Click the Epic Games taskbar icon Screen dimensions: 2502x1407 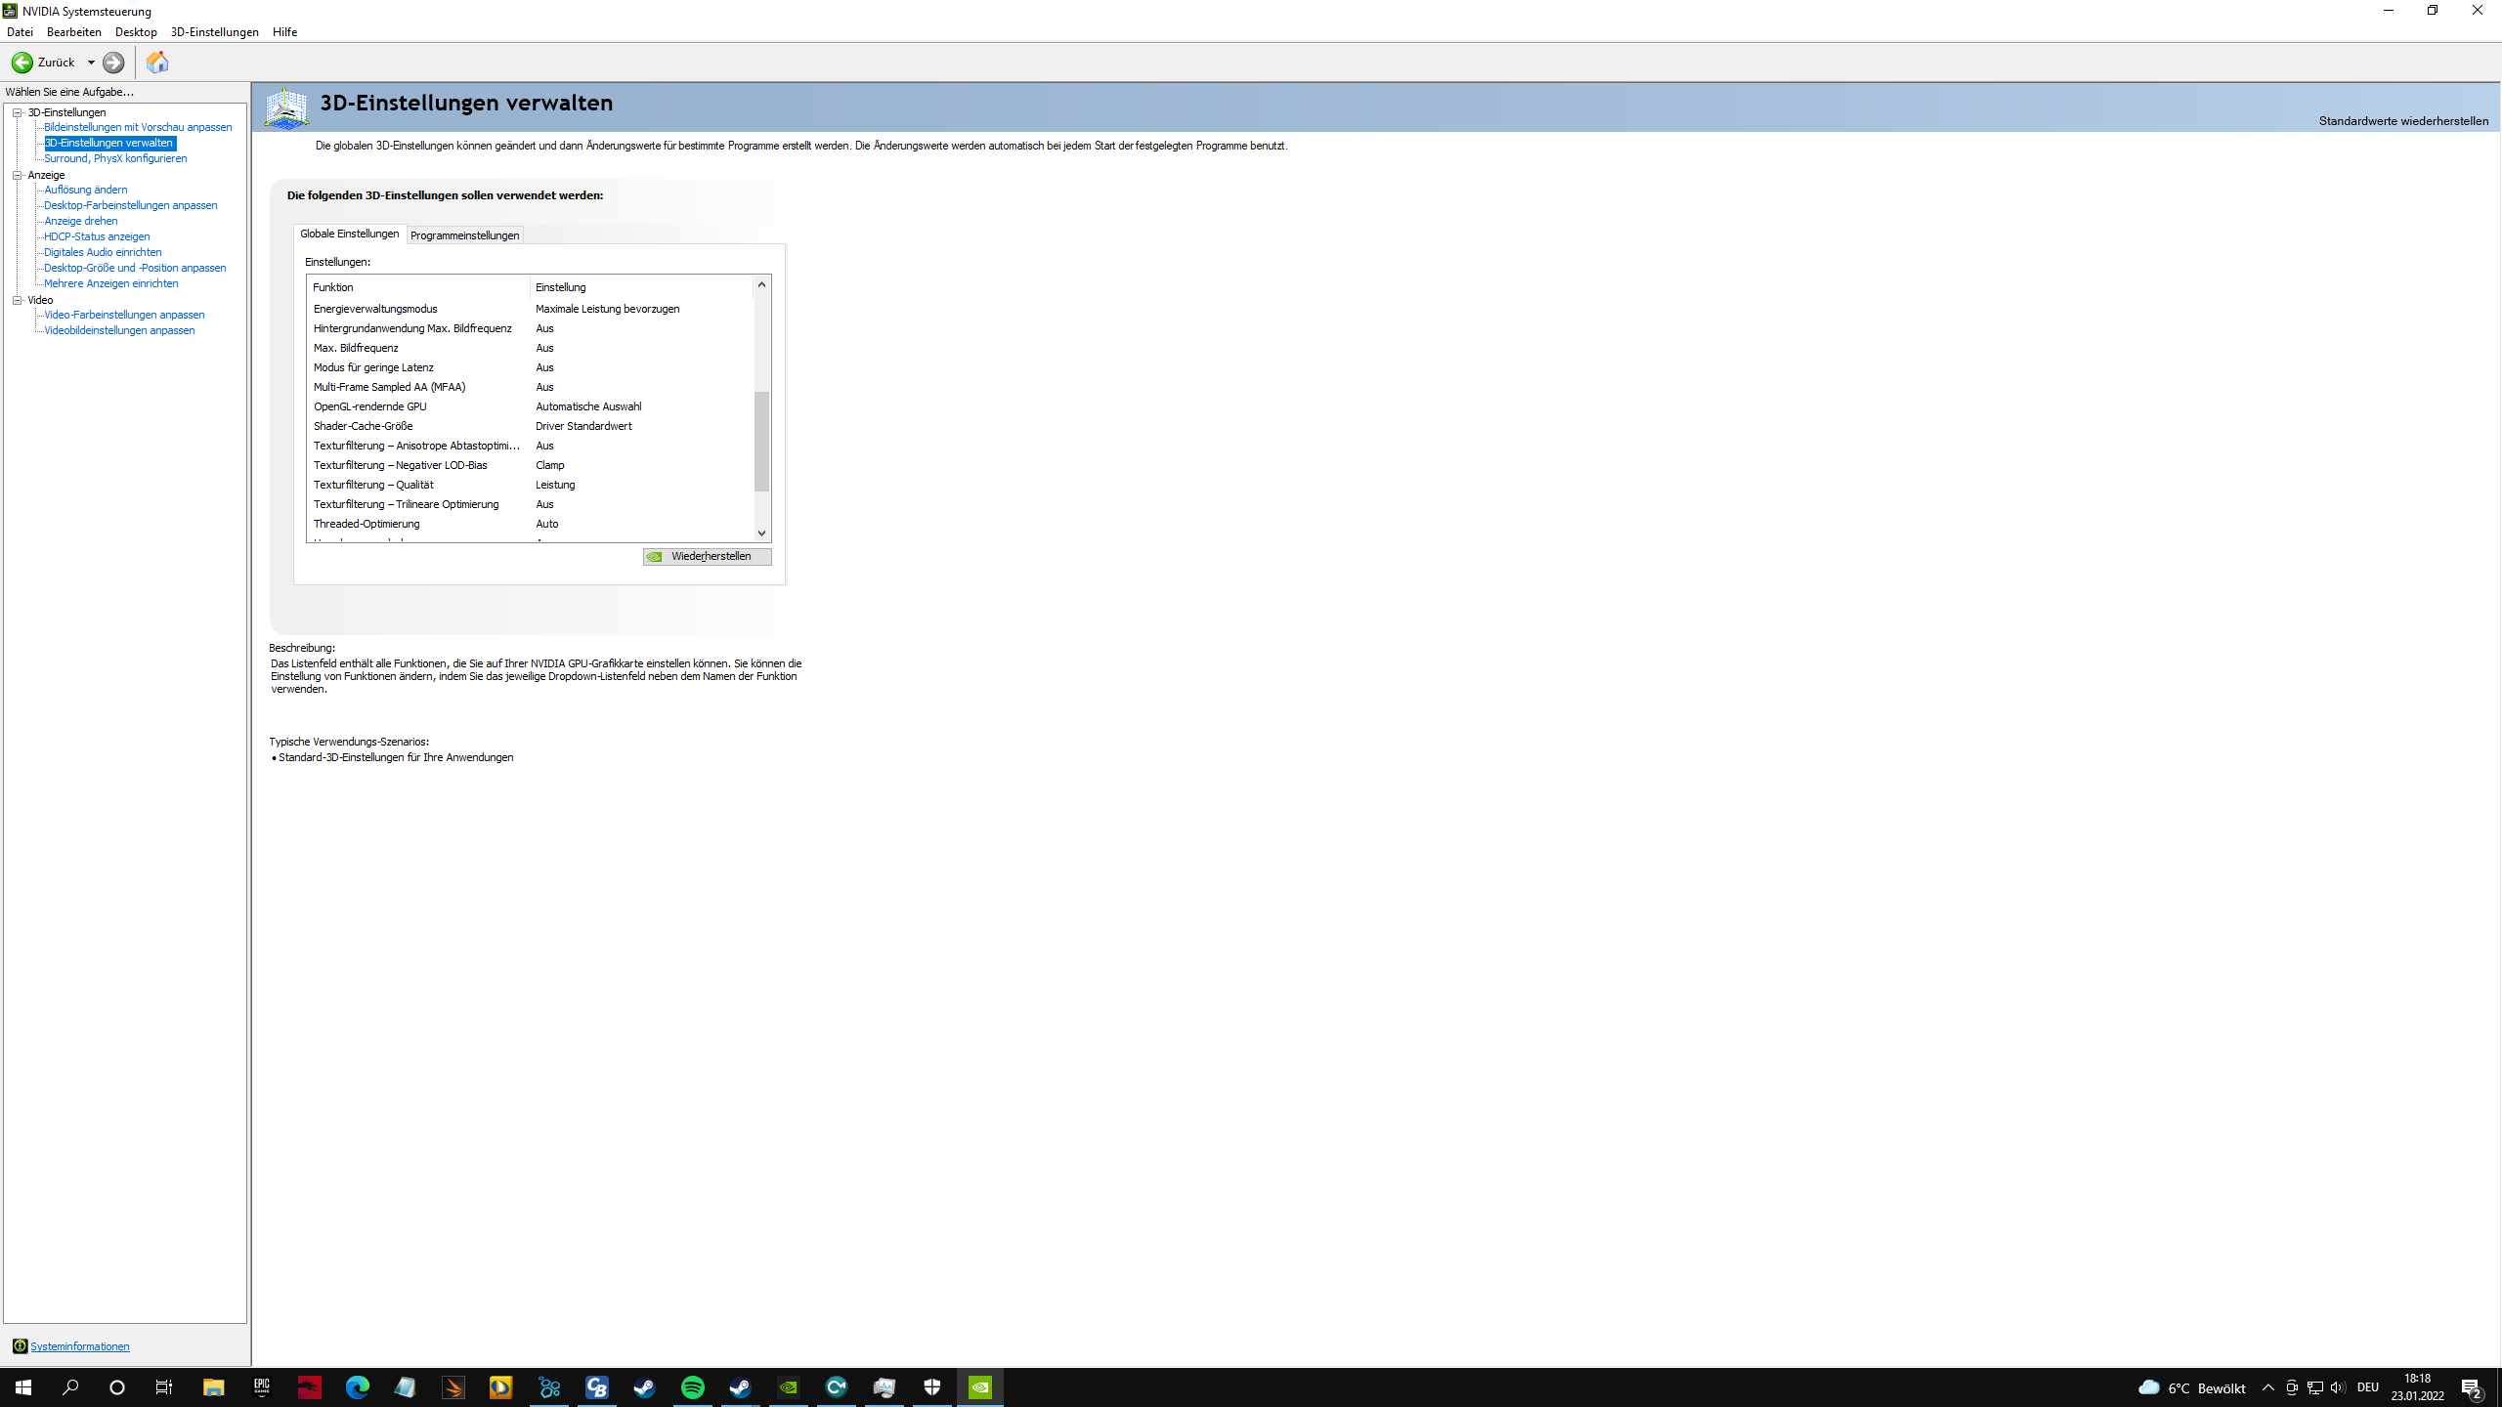[261, 1387]
